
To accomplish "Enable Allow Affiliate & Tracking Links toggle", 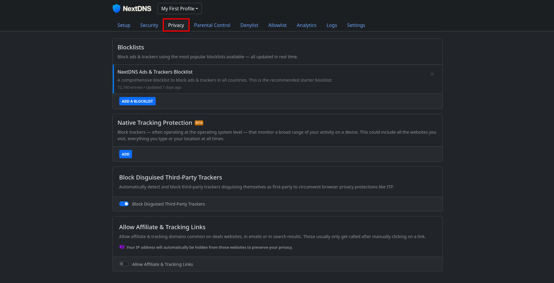I will pos(124,264).
